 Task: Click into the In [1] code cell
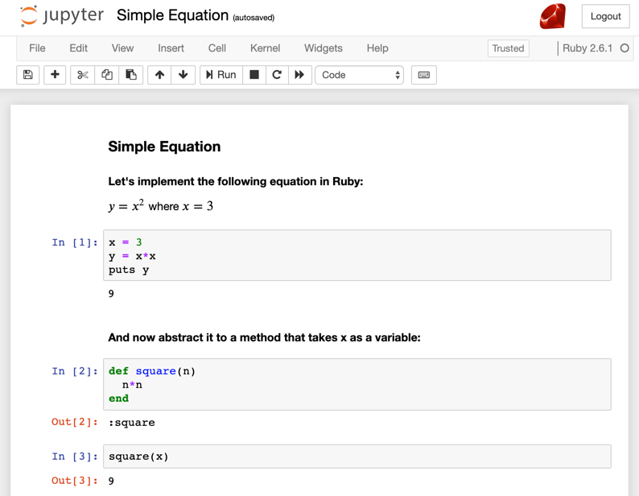[357, 255]
